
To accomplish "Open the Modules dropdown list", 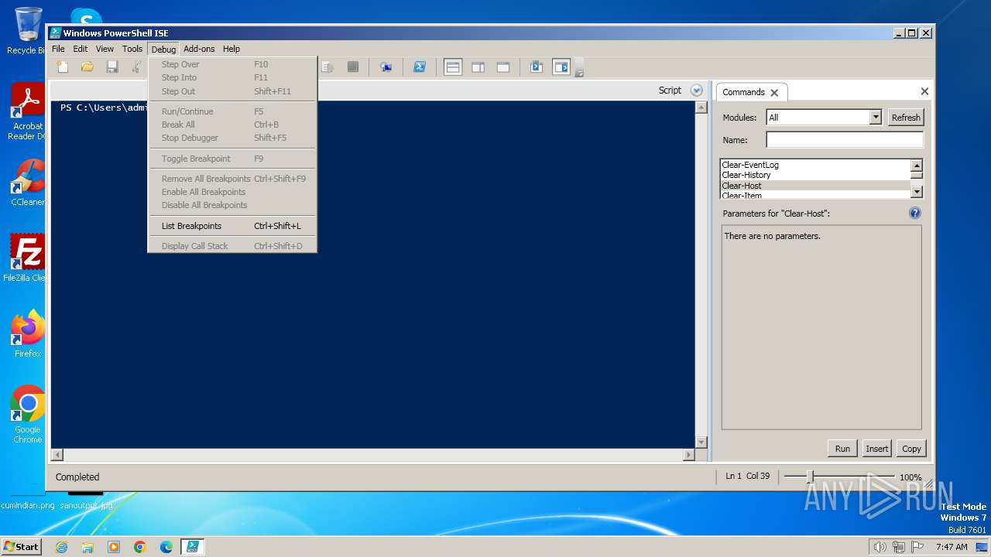I will pos(876,118).
